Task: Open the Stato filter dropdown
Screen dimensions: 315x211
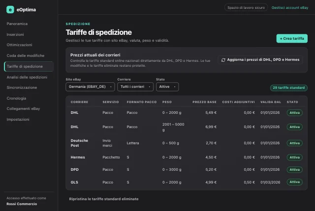Action: 167,87
